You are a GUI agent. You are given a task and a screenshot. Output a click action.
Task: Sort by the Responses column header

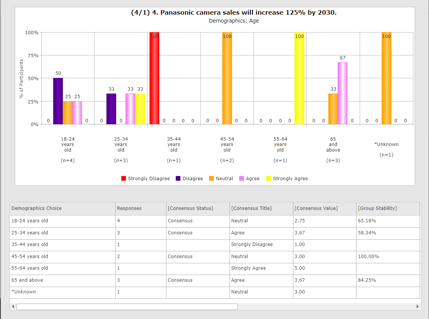pos(129,208)
